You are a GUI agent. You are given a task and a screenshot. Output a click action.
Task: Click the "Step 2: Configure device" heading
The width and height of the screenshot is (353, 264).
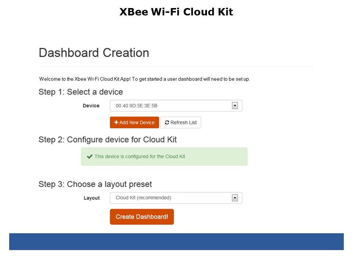click(x=107, y=140)
